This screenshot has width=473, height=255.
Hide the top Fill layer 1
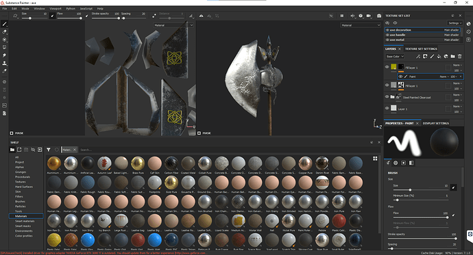(387, 67)
